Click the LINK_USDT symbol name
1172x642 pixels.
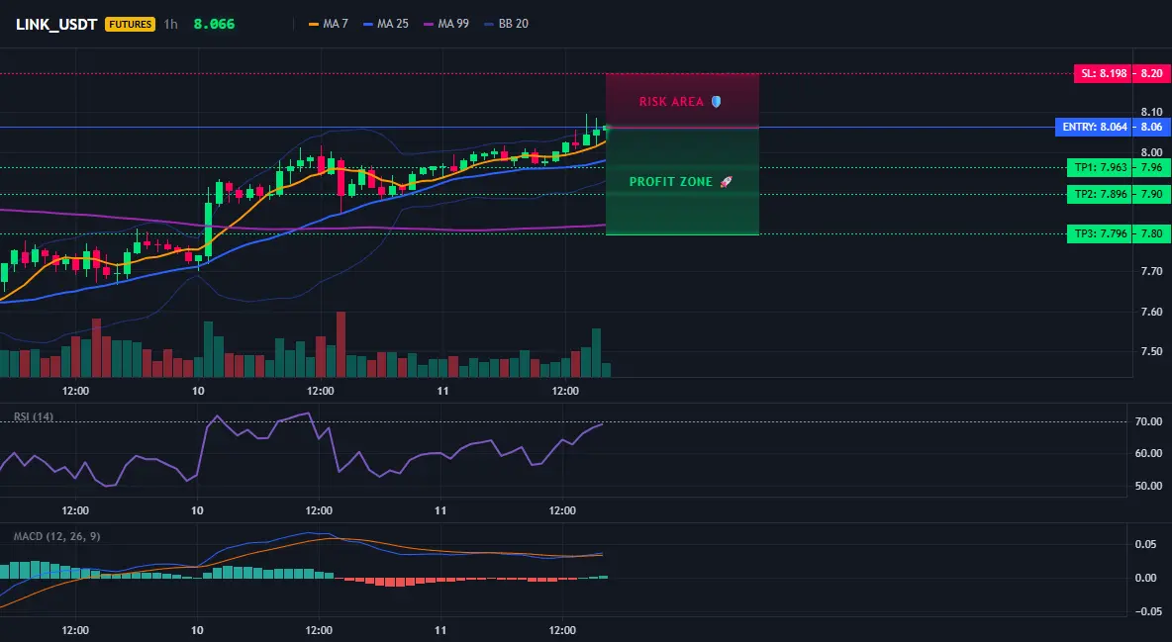(x=56, y=24)
